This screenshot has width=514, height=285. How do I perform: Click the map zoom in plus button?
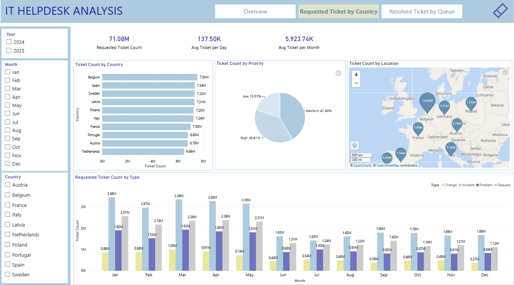pyautogui.click(x=356, y=75)
